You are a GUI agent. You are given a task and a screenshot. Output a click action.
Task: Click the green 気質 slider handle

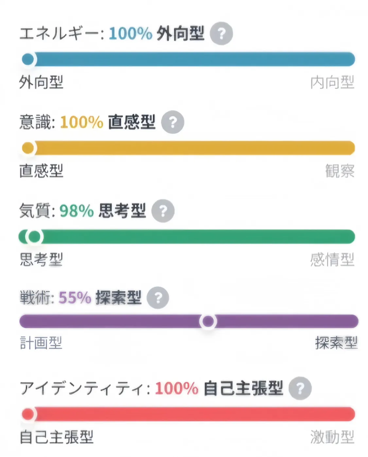[34, 237]
